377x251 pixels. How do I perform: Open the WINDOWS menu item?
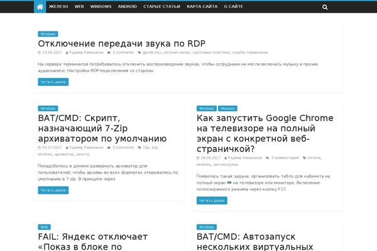tap(101, 7)
